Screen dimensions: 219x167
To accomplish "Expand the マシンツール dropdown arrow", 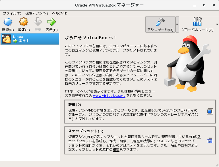I will 177,24.
